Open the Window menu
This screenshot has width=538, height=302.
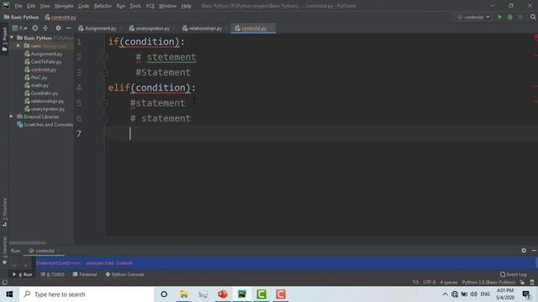[167, 6]
